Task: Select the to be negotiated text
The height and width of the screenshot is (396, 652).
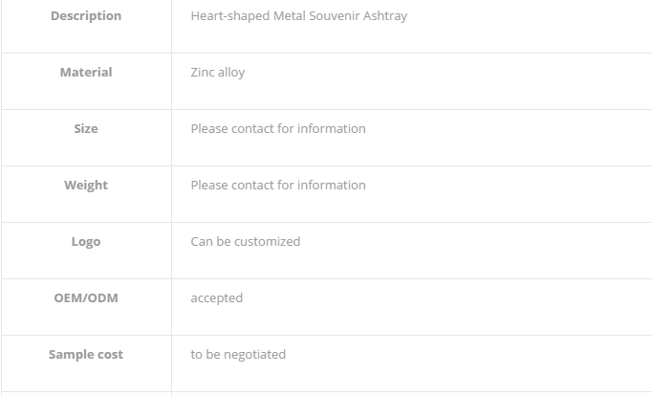Action: (x=238, y=355)
